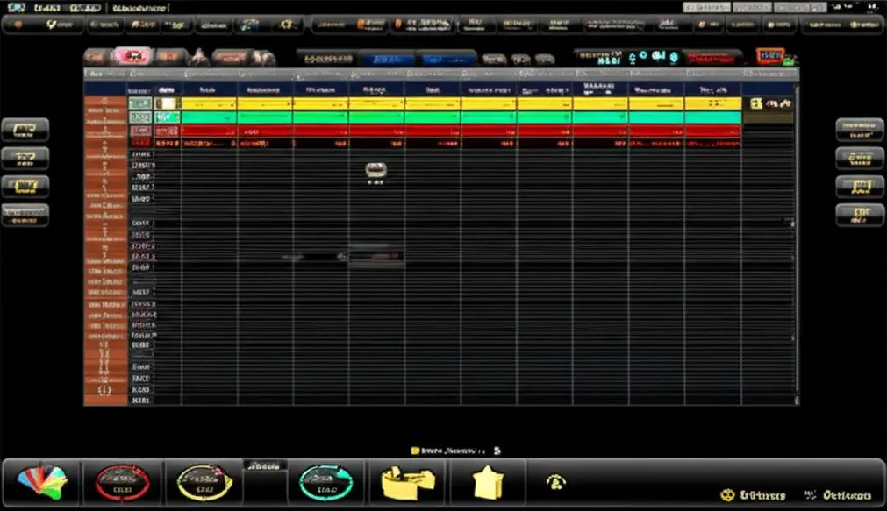Click the orange framed icon above the grid

point(770,56)
